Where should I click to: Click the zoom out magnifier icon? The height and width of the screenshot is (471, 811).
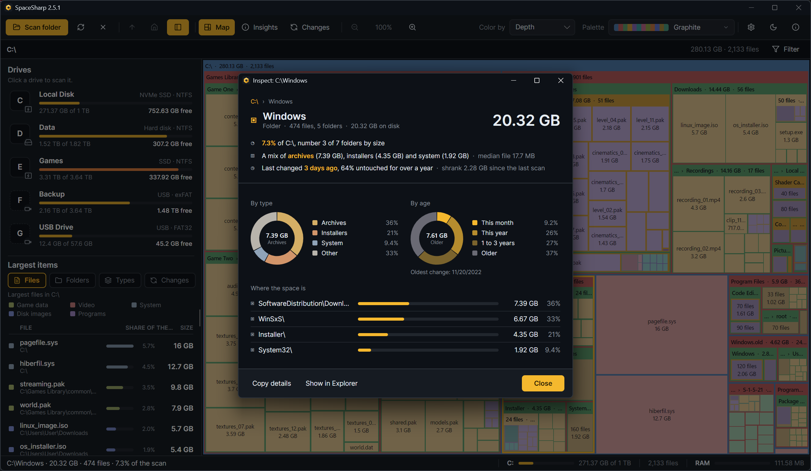pos(355,27)
